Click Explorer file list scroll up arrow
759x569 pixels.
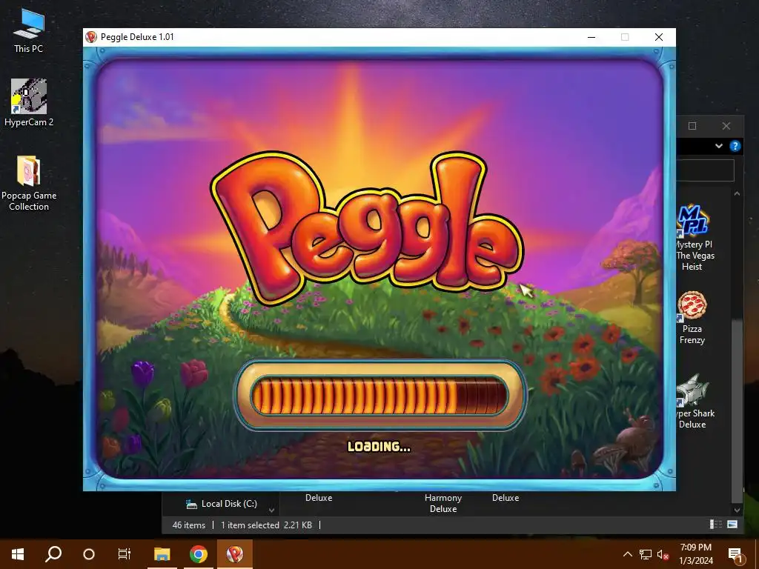click(x=737, y=193)
